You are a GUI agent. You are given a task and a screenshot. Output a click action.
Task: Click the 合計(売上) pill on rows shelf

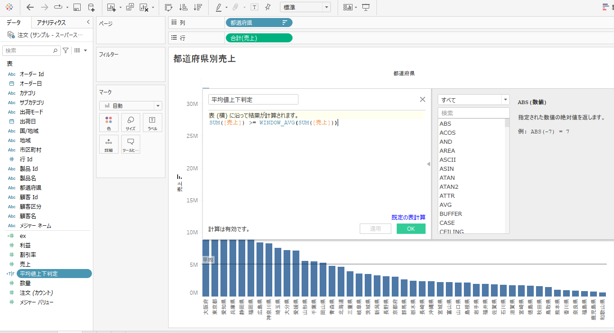pyautogui.click(x=259, y=38)
